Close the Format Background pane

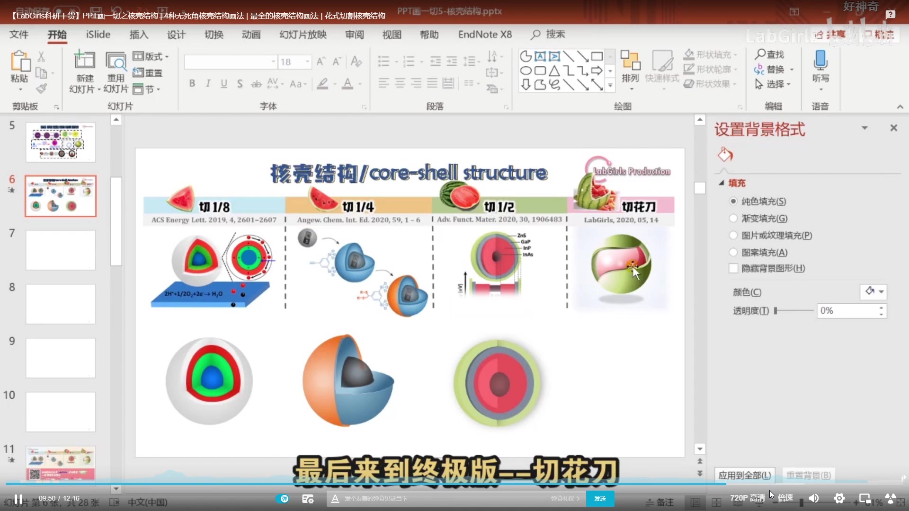[893, 128]
